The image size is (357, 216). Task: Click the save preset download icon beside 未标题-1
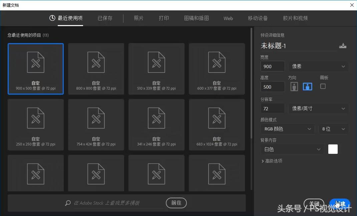click(x=343, y=46)
